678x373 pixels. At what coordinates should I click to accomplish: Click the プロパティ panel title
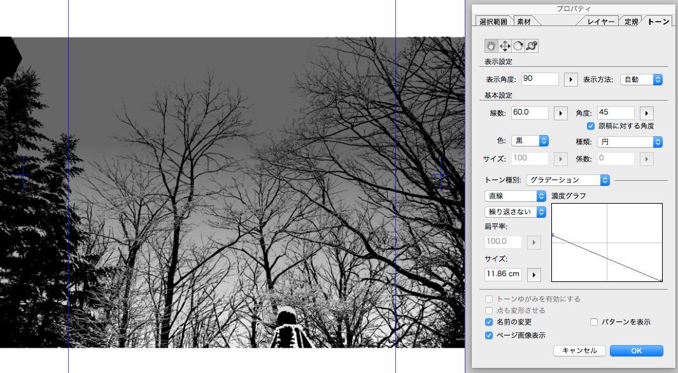point(574,9)
